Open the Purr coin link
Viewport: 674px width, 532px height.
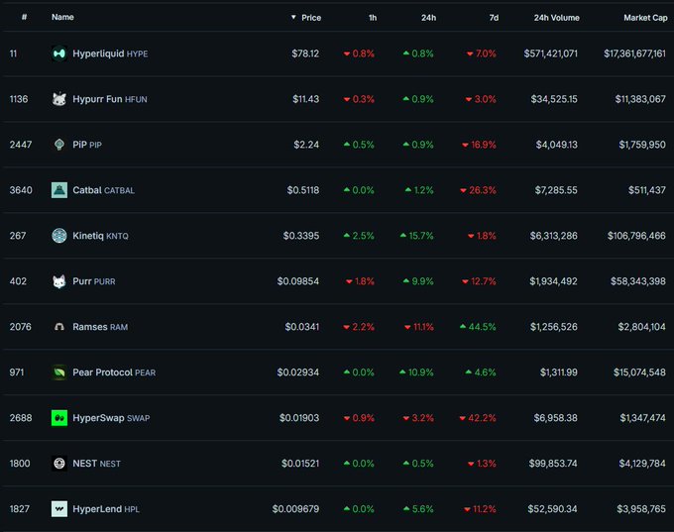[94, 281]
